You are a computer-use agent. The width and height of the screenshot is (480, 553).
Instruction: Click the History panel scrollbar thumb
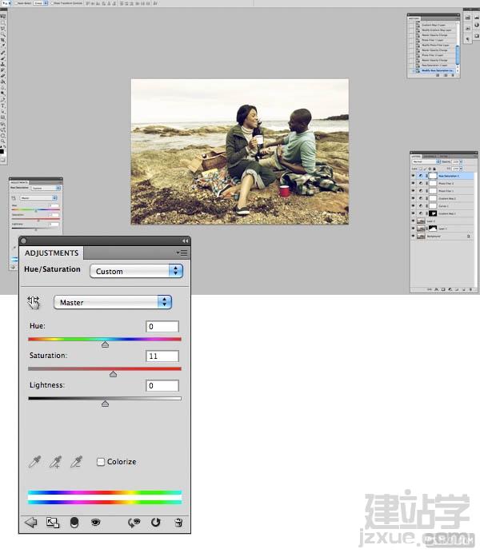[458, 55]
